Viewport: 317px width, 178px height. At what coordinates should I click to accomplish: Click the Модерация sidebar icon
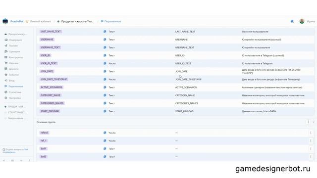tap(6, 40)
